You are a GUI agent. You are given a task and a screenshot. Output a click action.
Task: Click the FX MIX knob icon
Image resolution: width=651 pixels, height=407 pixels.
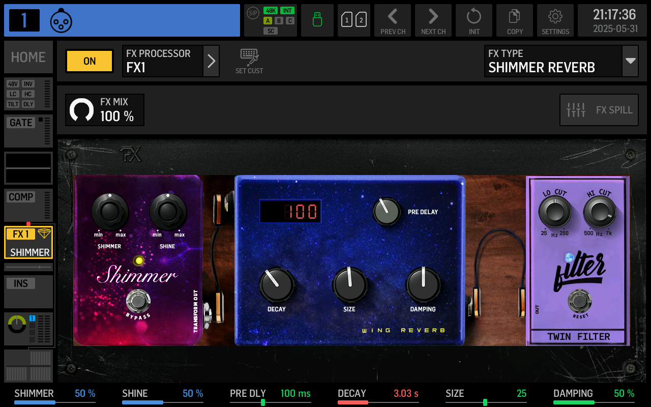(81, 109)
